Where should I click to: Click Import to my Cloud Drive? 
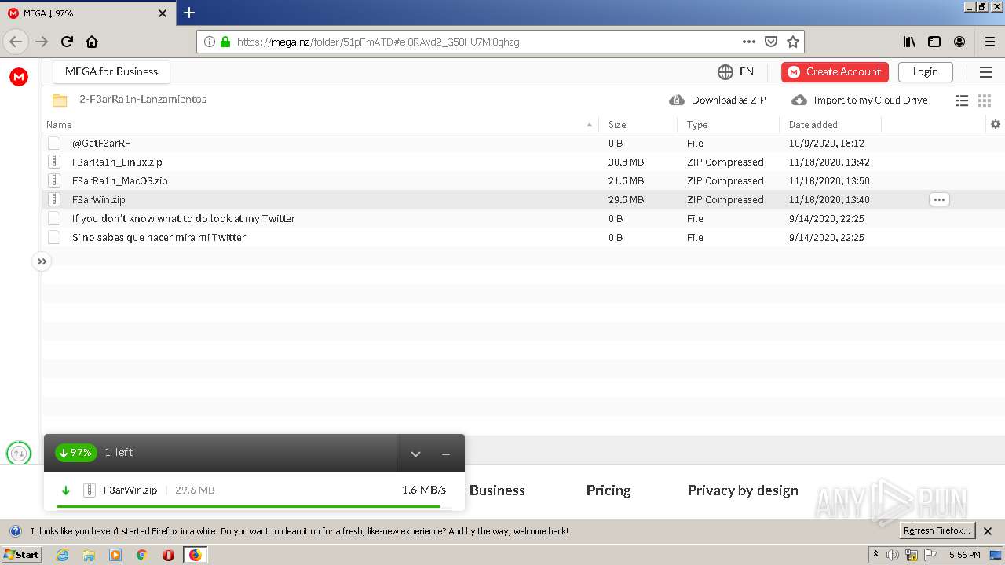[860, 100]
